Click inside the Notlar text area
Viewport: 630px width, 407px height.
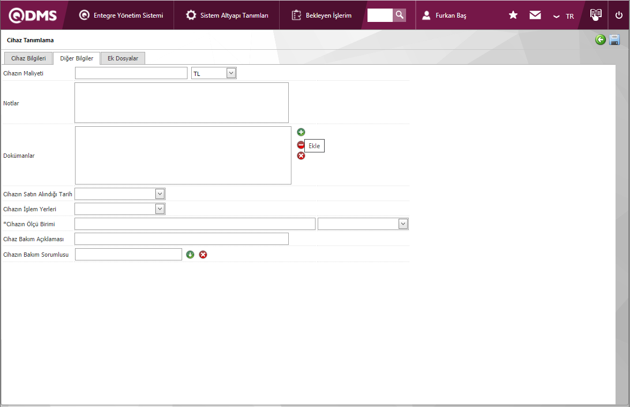point(182,103)
